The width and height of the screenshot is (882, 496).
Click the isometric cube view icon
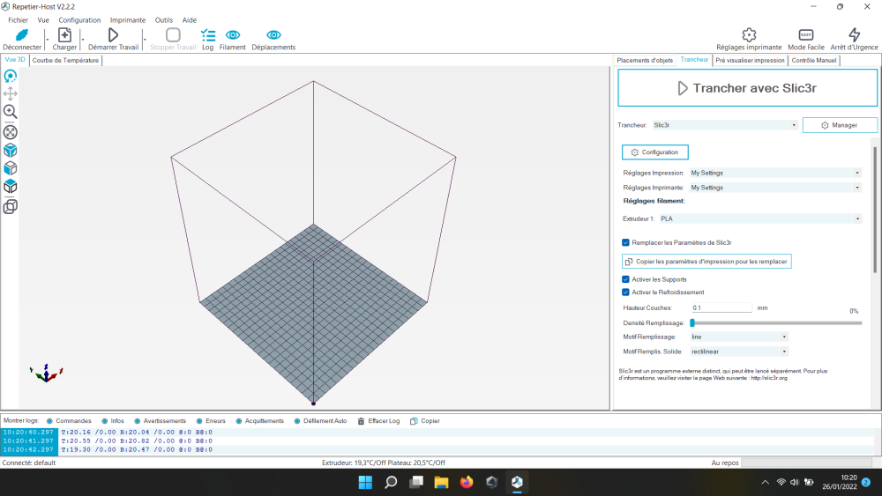[x=10, y=151]
